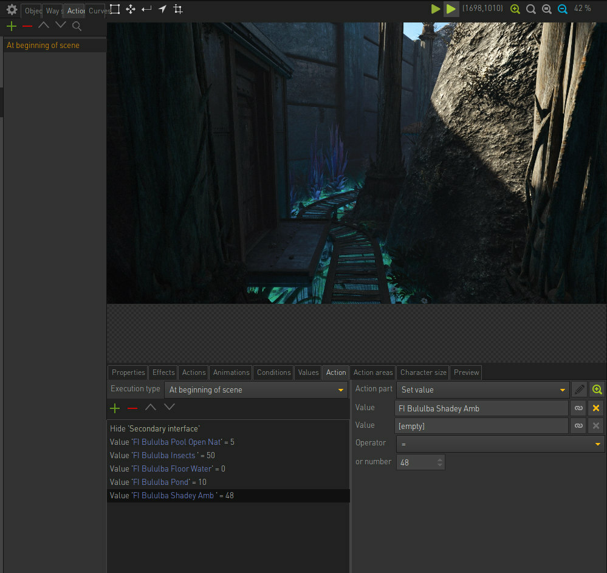Clear the Fl Bululba Shadey Amb value

tap(596, 408)
